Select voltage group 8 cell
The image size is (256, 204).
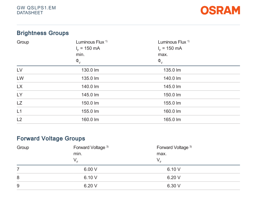[18, 178]
